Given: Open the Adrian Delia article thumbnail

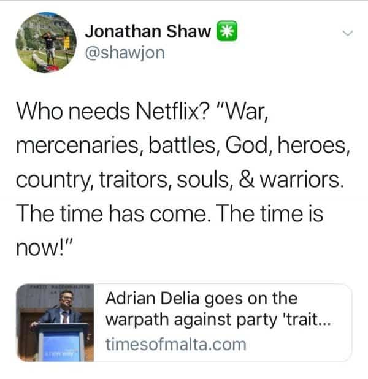Looking at the screenshot, I should 55,323.
